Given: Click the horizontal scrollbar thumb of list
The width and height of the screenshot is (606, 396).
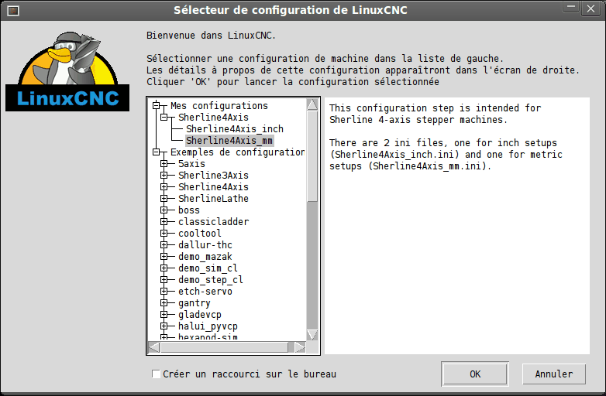Looking at the screenshot, I should pyautogui.click(x=225, y=347).
